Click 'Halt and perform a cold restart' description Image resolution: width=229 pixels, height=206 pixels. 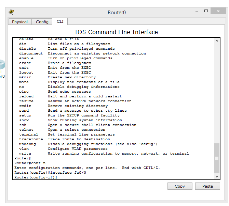pos(85,96)
